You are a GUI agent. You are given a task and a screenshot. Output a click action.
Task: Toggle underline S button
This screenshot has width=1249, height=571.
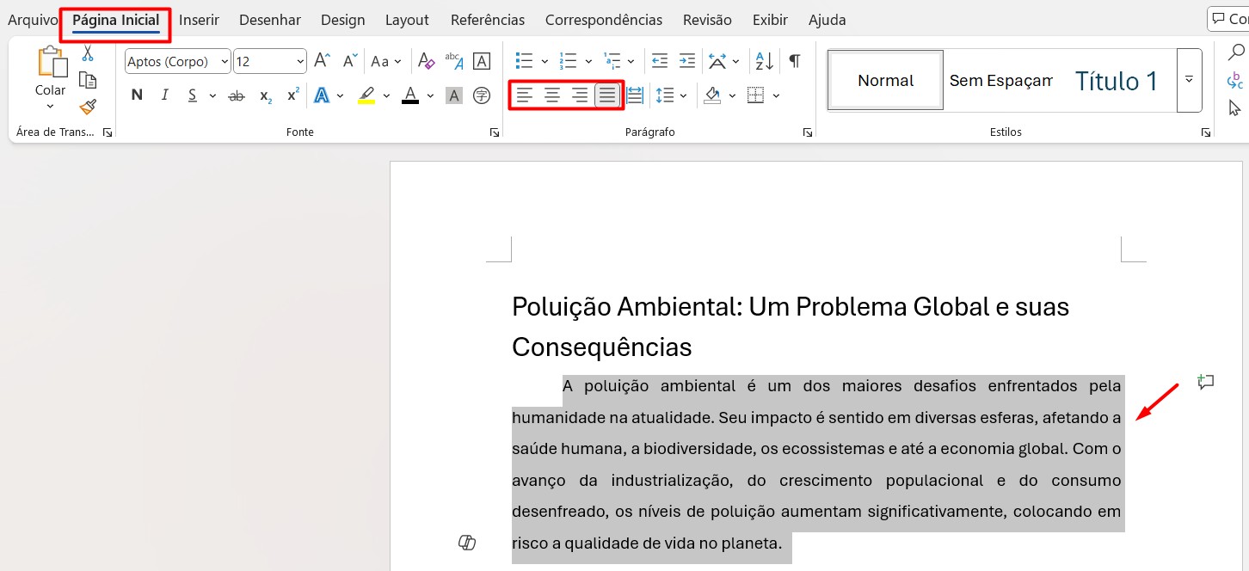(192, 95)
